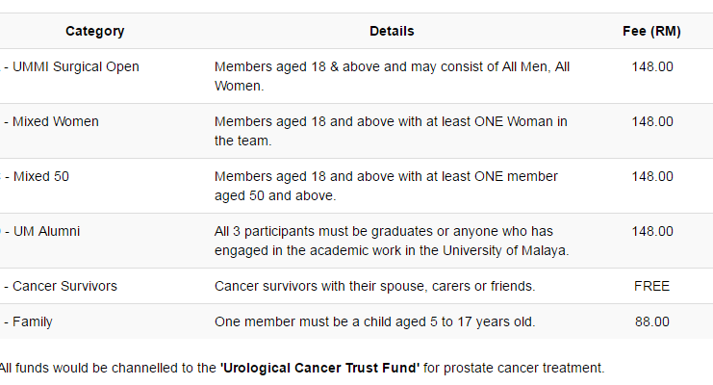Select the Cancer Survivors category cell

pyautogui.click(x=60, y=286)
